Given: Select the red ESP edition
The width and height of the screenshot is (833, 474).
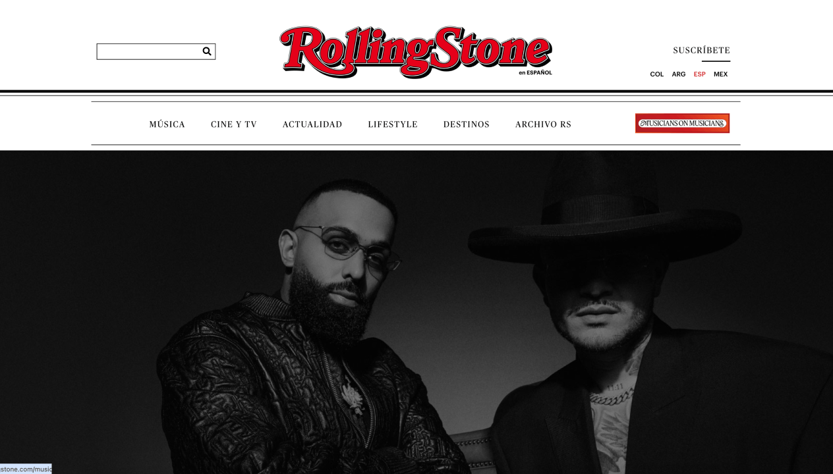Looking at the screenshot, I should (699, 74).
